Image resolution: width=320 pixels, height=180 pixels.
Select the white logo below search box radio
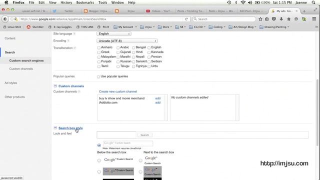coord(99,160)
